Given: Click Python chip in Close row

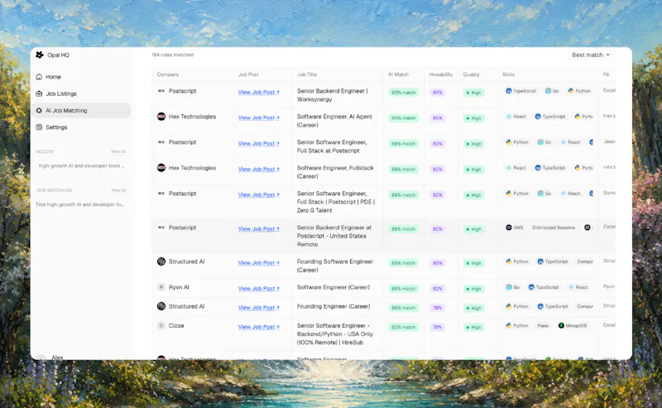Looking at the screenshot, I should (517, 325).
